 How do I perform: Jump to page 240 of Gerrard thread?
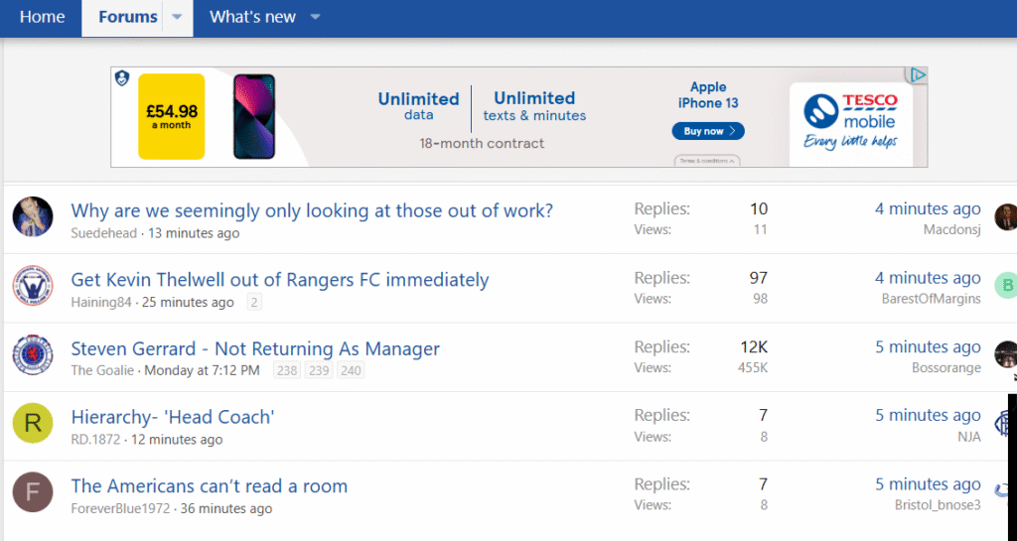350,371
